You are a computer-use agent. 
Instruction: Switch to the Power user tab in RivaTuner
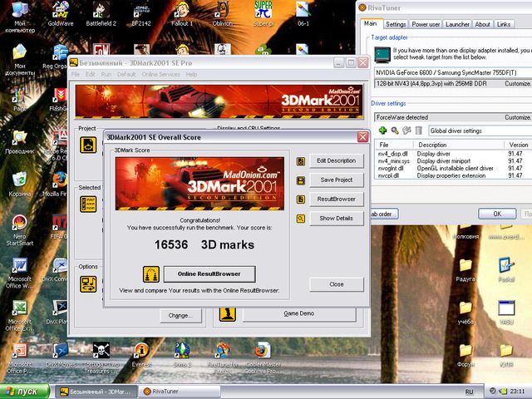(x=426, y=24)
